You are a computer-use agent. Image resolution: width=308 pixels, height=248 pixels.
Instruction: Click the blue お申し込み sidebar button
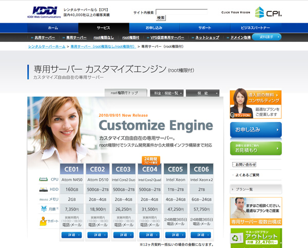click(x=256, y=130)
